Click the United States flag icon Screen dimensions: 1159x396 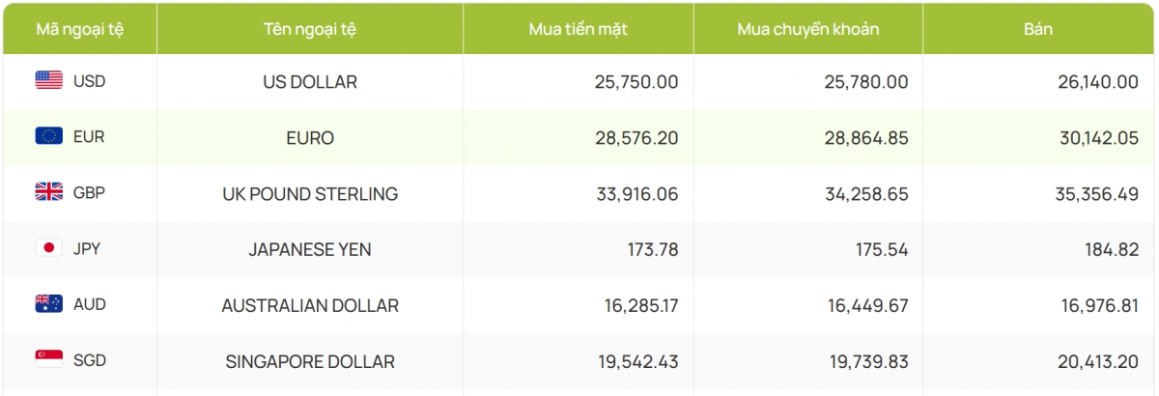coord(49,81)
